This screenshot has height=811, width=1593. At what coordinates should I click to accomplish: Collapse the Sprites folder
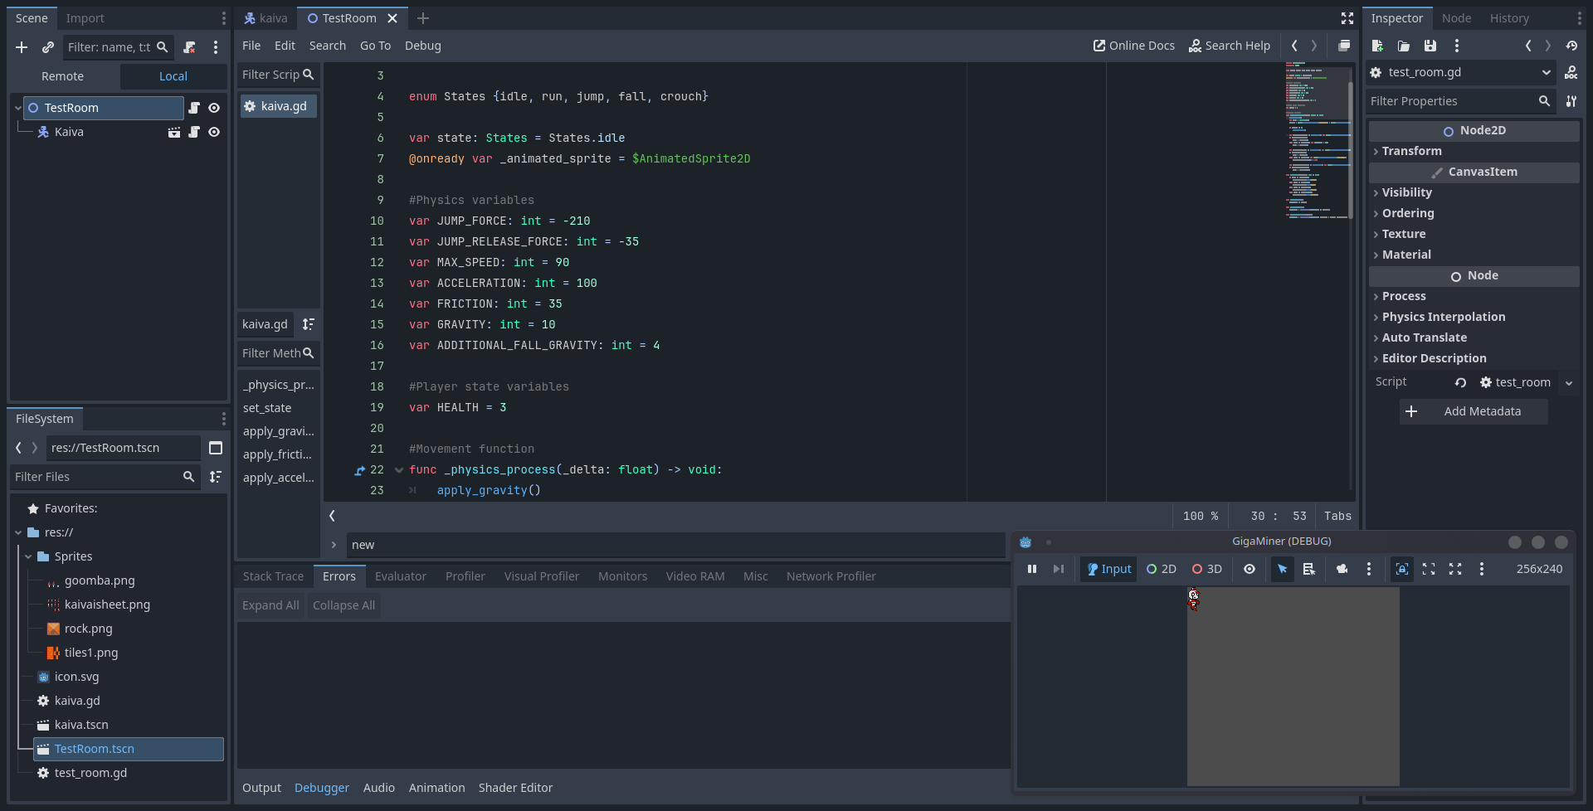coord(28,556)
